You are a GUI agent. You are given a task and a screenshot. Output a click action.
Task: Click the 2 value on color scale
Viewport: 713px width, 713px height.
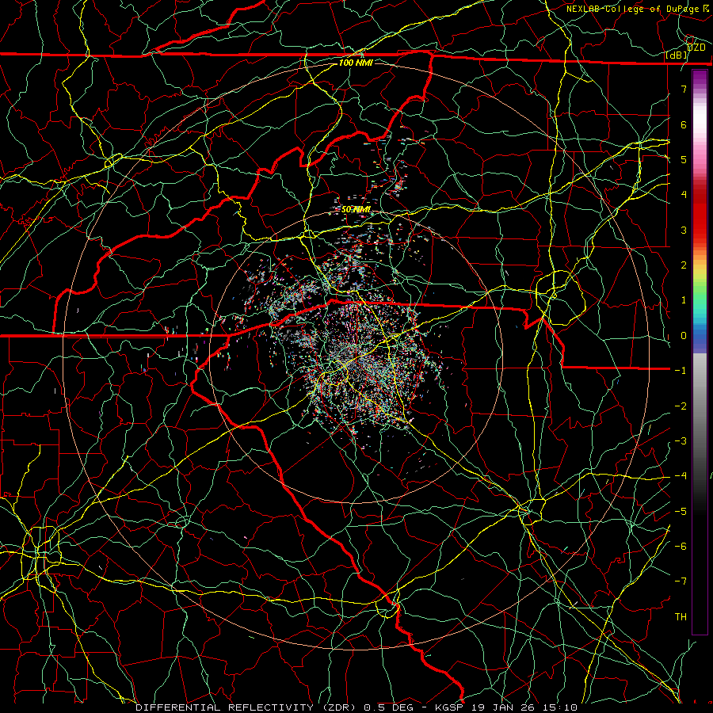(684, 265)
